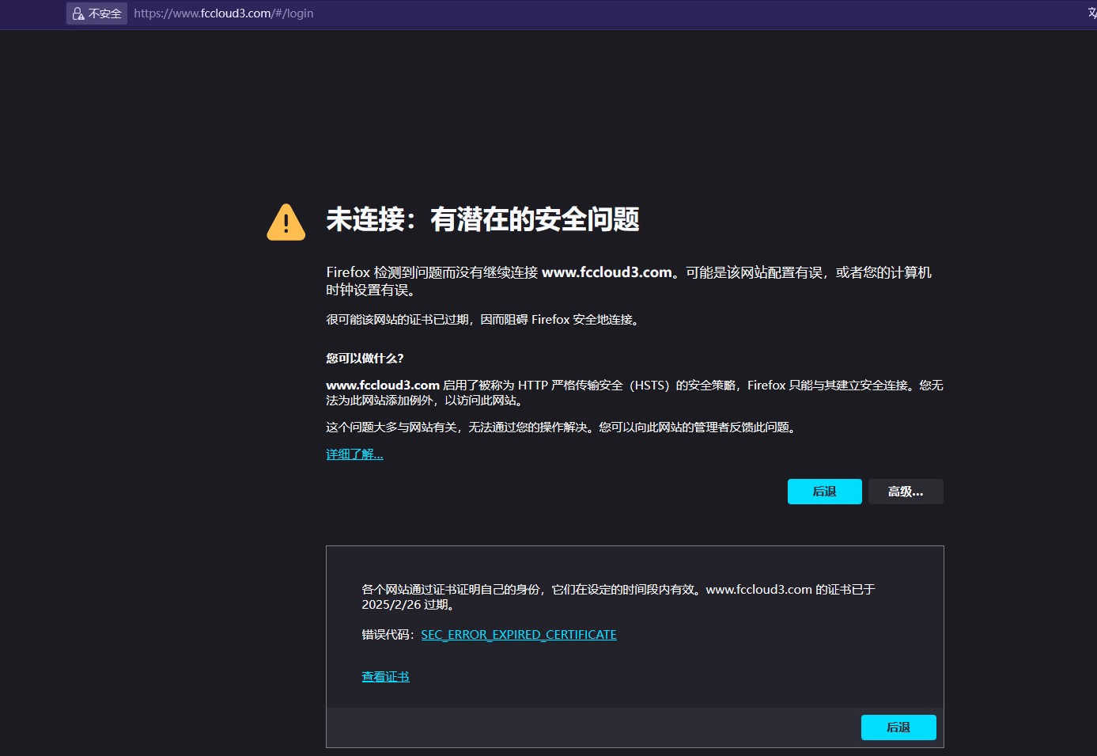Click the 您可以做什么? subheading
Viewport: 1097px width, 756px height.
coord(365,359)
